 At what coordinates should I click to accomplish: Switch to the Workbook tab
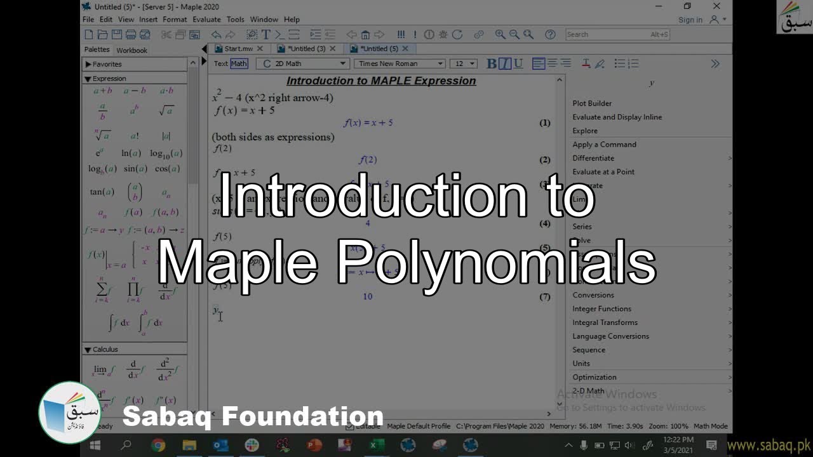[131, 50]
